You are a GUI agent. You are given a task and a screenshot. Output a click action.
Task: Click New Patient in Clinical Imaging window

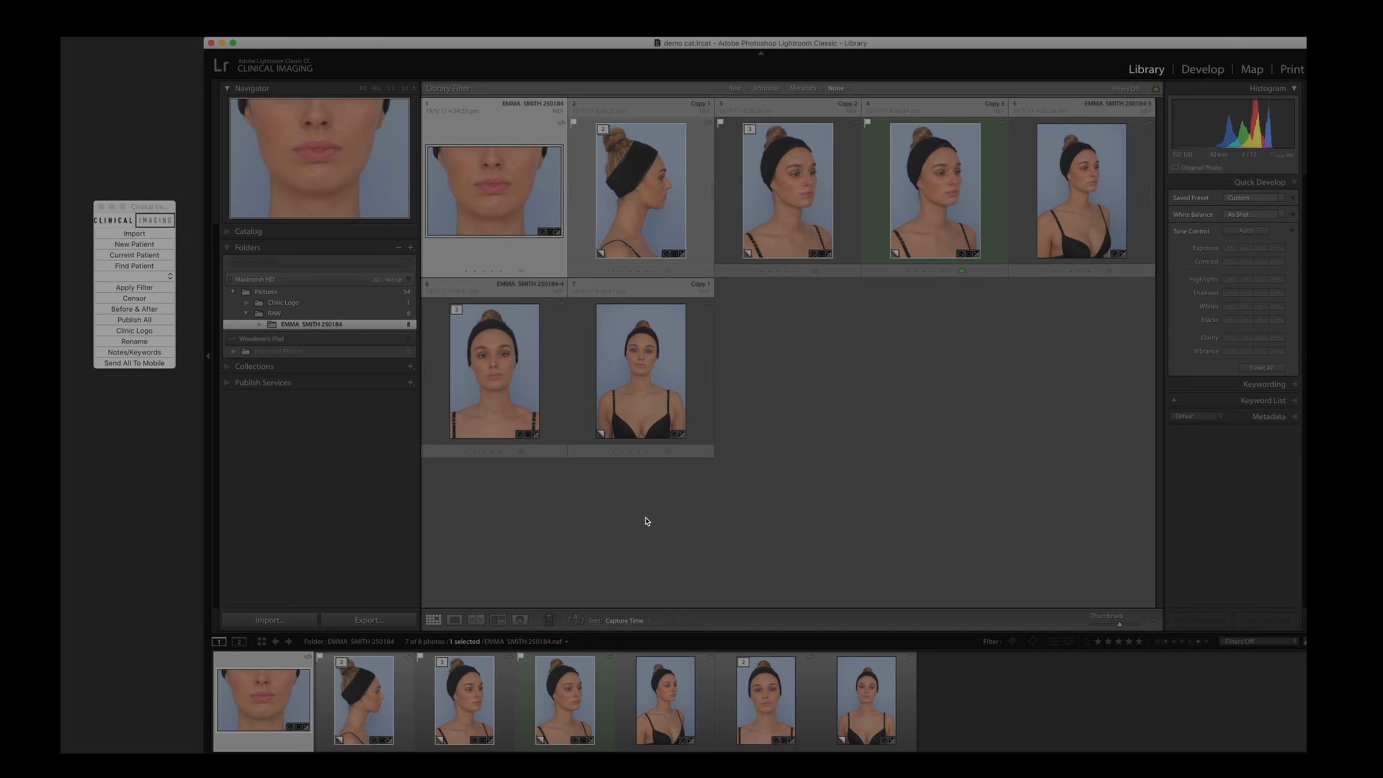[134, 244]
